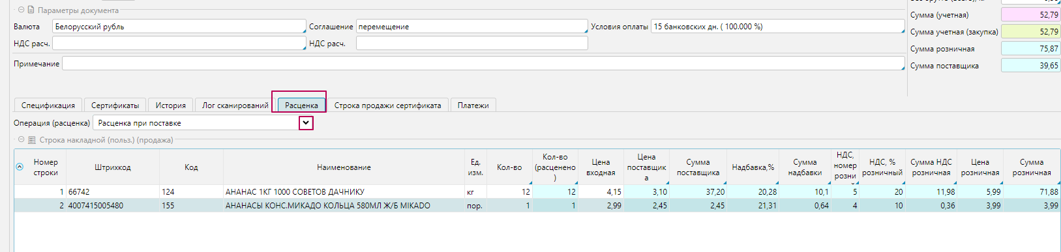Click Сумма поставщика cell 37,20
The image size is (1061, 252).
point(698,191)
